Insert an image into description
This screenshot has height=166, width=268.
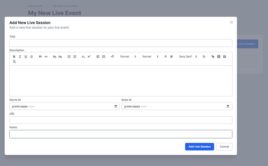coord(224,57)
